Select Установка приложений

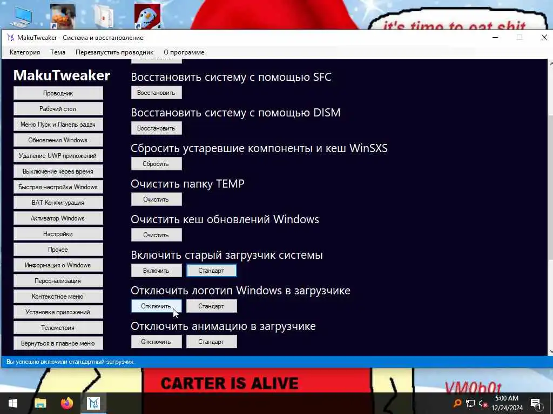[58, 312]
